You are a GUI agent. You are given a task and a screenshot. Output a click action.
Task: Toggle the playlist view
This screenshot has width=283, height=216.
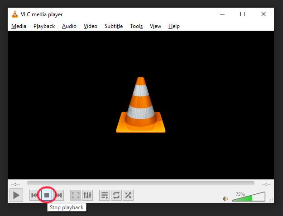105,195
